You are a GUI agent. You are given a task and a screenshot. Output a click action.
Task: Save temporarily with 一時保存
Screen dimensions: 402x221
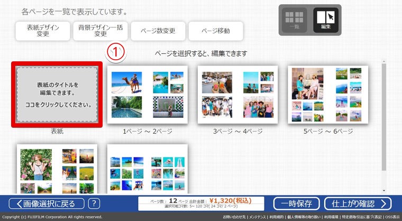296,204
